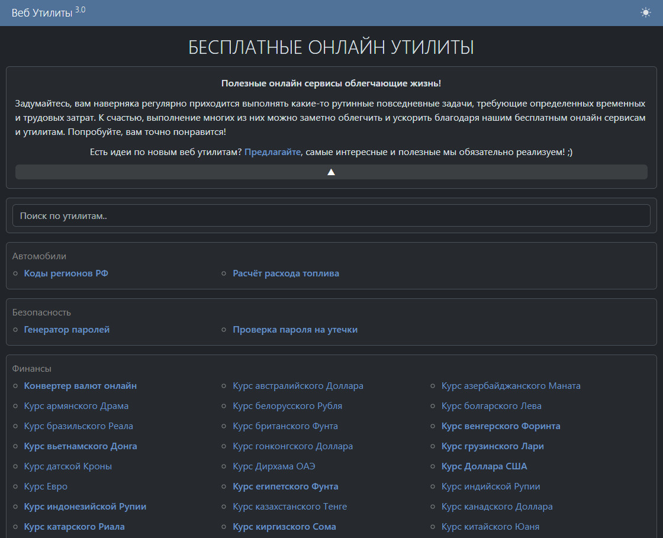Open Курс болгарского Лева
663x538 pixels.
coord(491,406)
